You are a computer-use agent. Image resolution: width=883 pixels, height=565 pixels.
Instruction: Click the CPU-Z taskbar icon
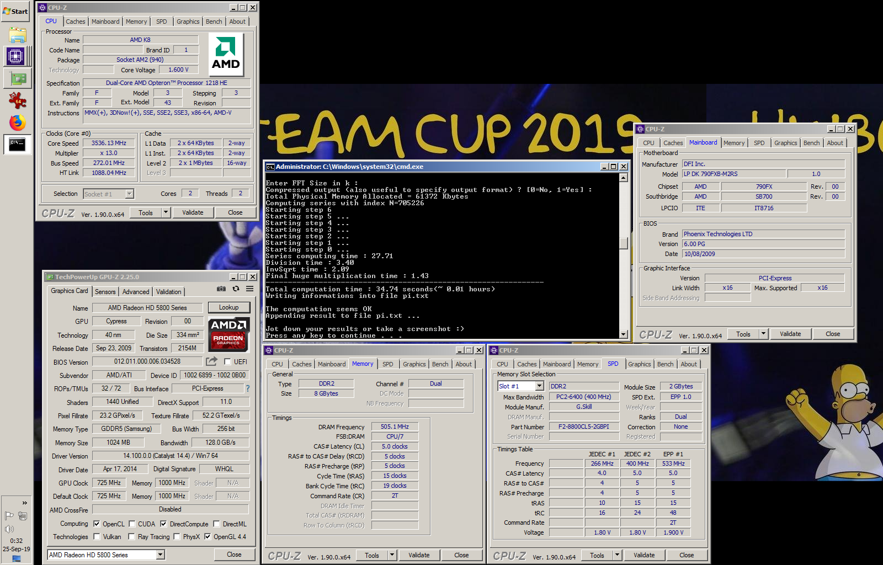click(15, 56)
